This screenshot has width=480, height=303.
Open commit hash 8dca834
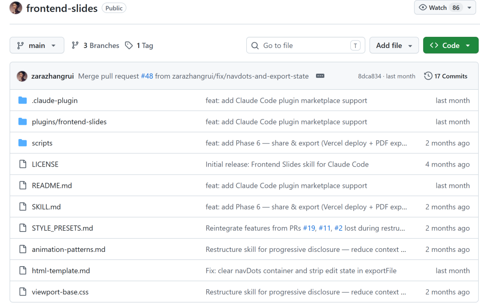click(x=369, y=76)
